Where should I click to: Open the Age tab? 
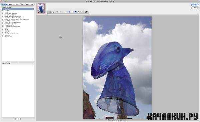click(32, 4)
